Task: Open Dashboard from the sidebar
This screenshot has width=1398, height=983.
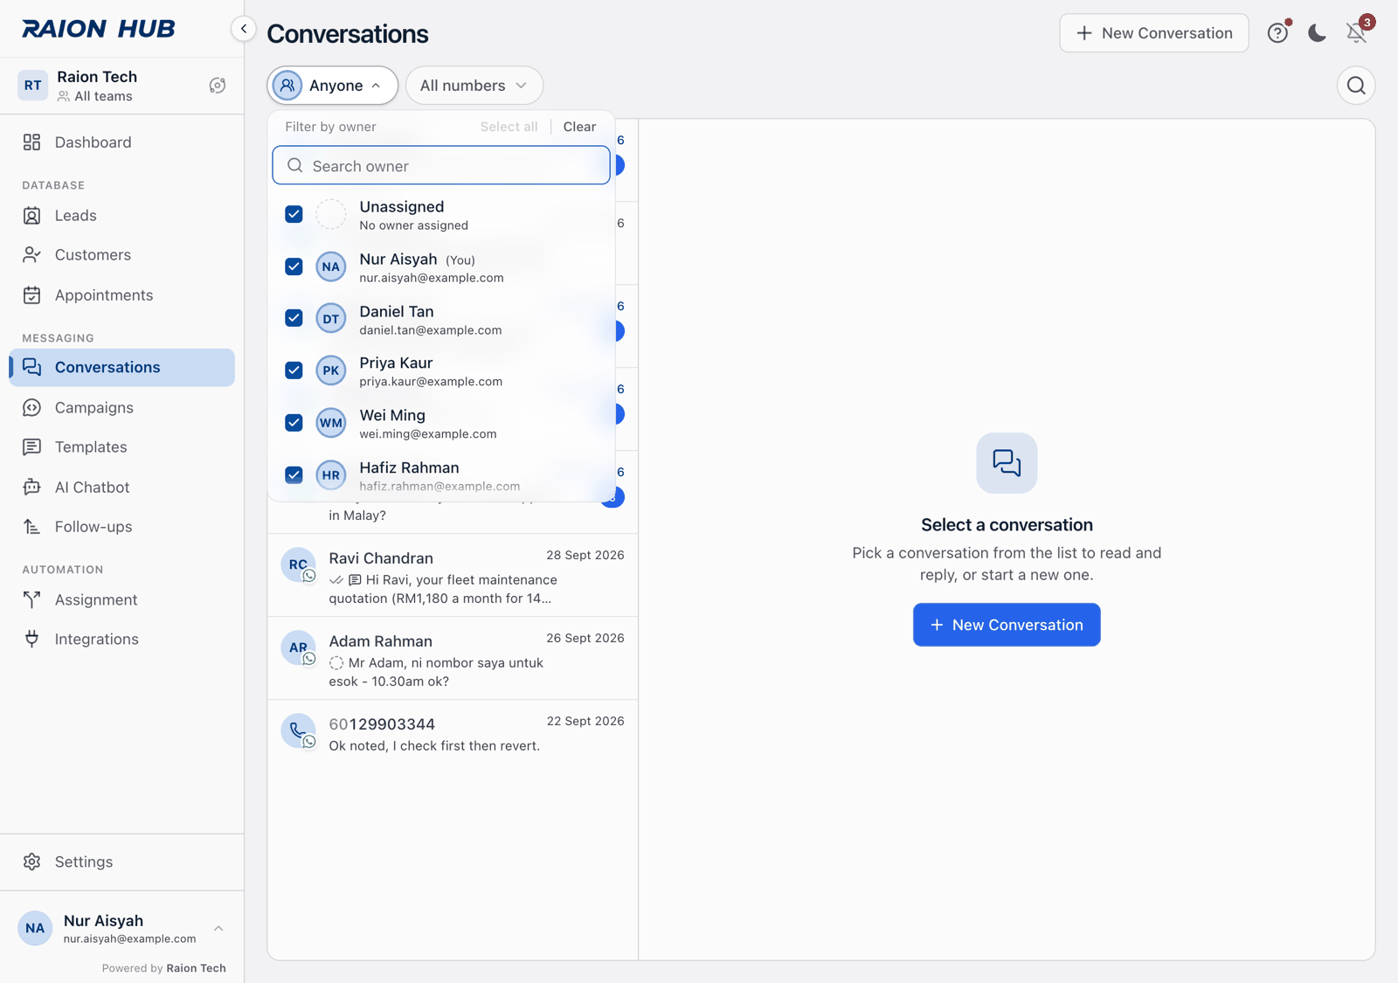Action: click(x=122, y=142)
